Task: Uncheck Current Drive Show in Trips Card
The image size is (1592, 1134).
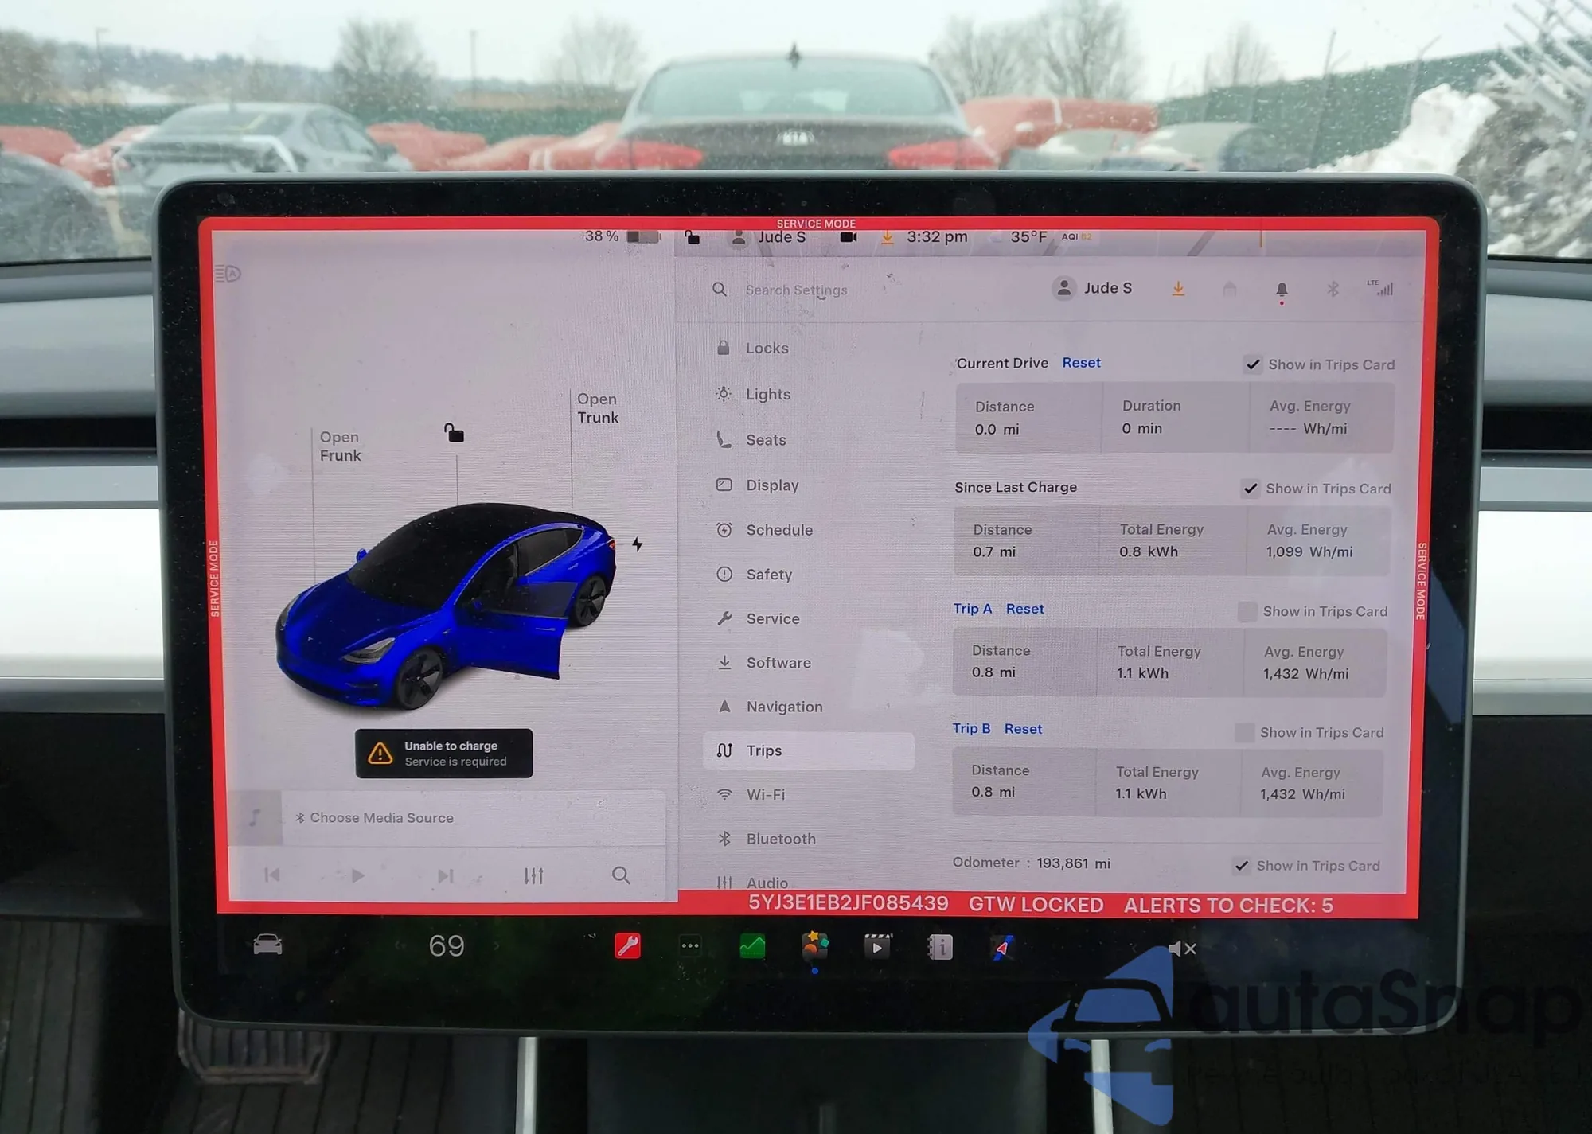Action: coord(1253,364)
